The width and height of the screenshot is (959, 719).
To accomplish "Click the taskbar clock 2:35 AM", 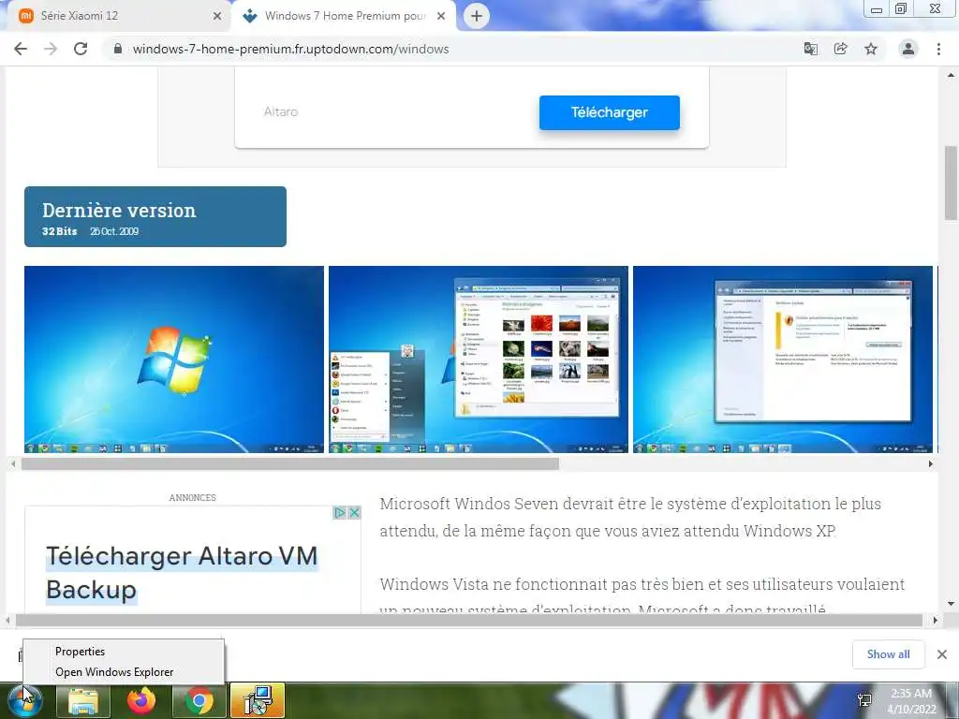I will pos(911,694).
